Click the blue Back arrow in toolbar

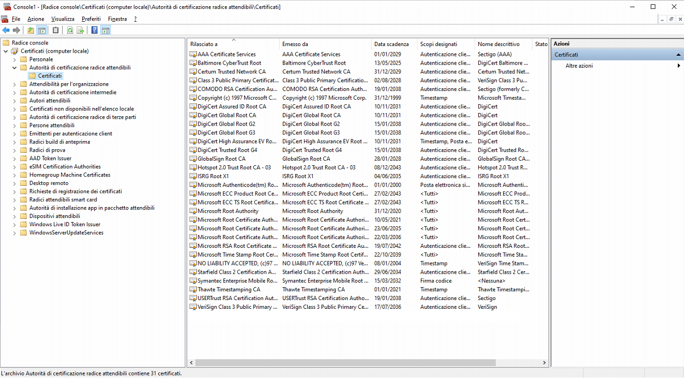click(6, 30)
